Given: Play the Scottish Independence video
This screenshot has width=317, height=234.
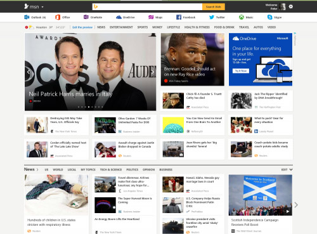Looking at the screenshot, I should [x=288, y=211].
